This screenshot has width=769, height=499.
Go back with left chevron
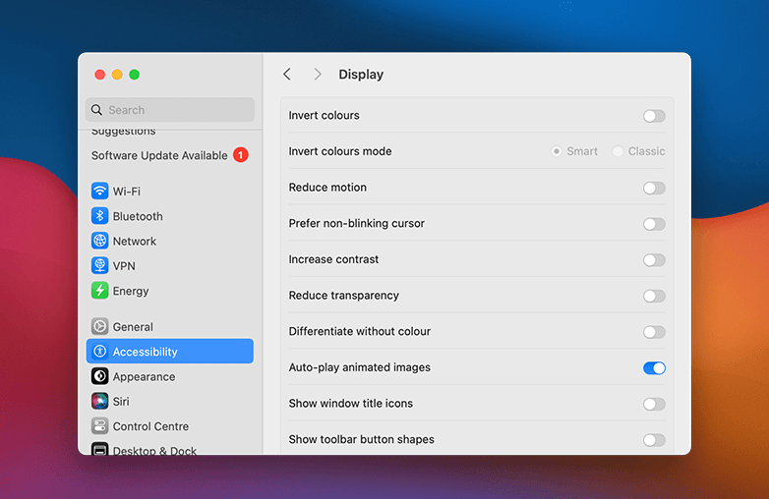(287, 75)
